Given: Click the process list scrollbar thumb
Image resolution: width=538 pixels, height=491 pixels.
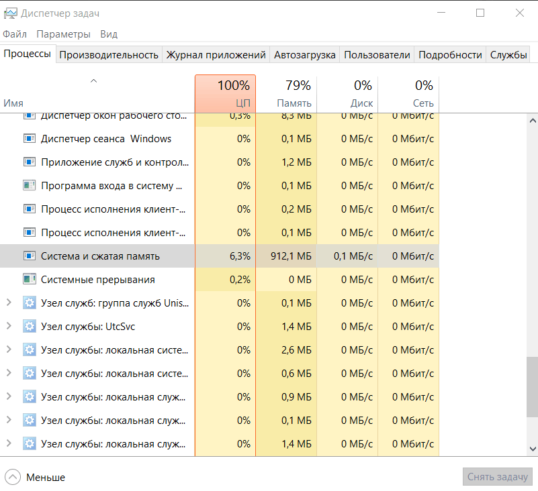Looking at the screenshot, I should click(532, 387).
